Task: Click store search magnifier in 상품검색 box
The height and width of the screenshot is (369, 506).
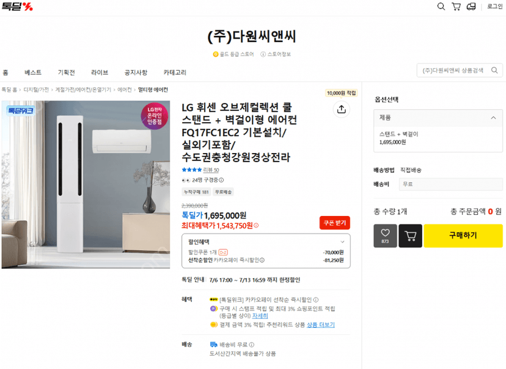Action: [494, 70]
